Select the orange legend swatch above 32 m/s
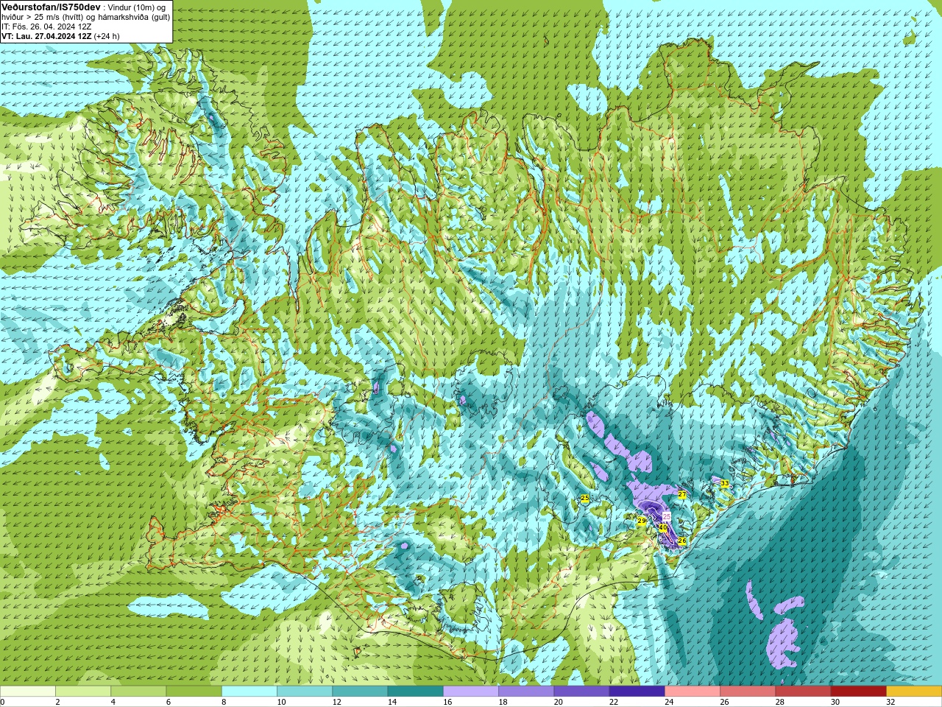The image size is (942, 707). click(x=914, y=692)
